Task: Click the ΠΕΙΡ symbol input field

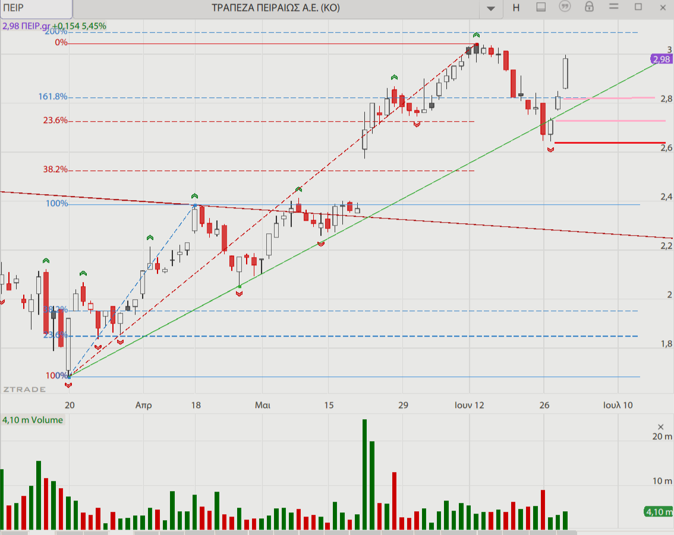Action: click(x=36, y=8)
